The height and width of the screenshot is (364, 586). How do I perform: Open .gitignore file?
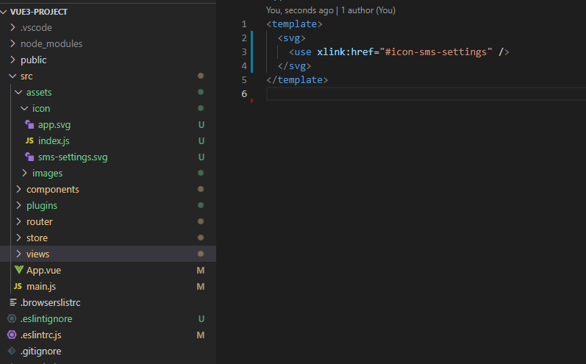coord(40,351)
